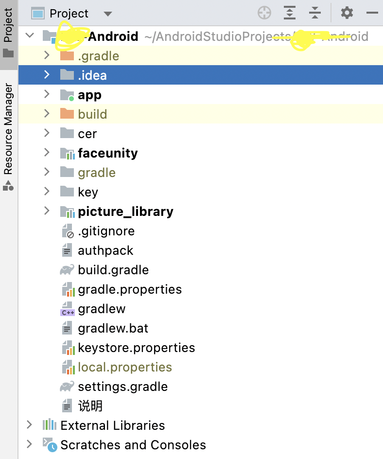Select the local.properties file
Viewport: 383px width, 459px height.
point(124,367)
